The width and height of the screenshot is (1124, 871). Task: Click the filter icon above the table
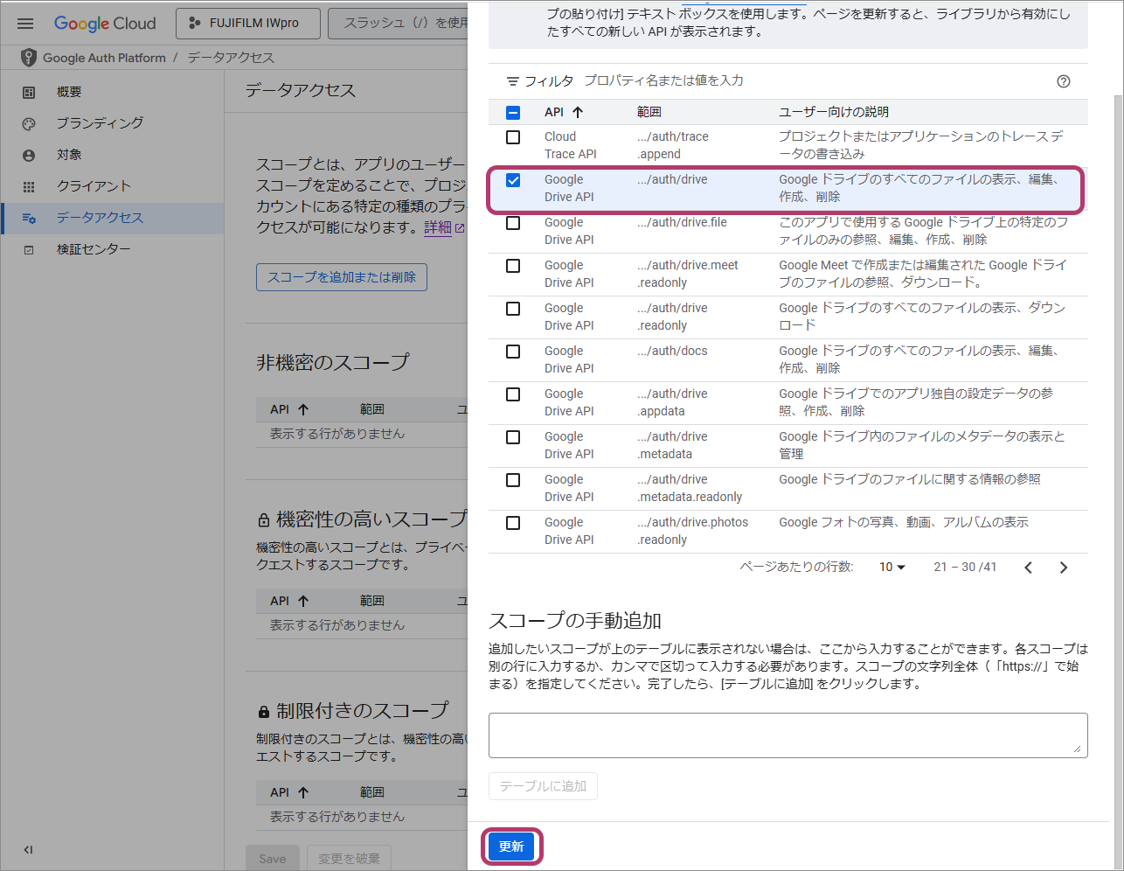pyautogui.click(x=513, y=81)
